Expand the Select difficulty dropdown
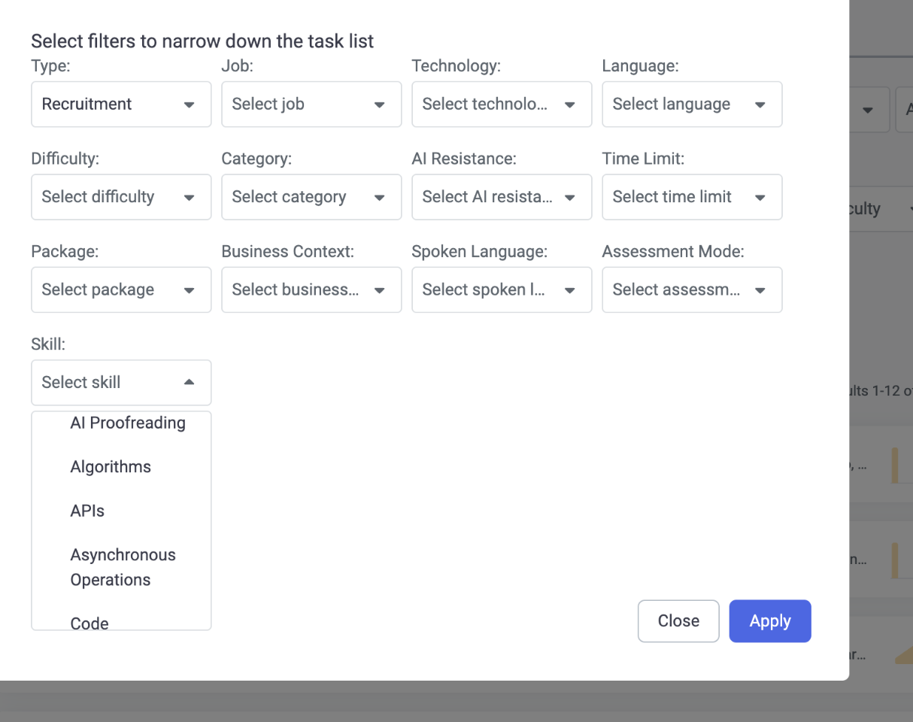This screenshot has height=722, width=913. point(120,197)
